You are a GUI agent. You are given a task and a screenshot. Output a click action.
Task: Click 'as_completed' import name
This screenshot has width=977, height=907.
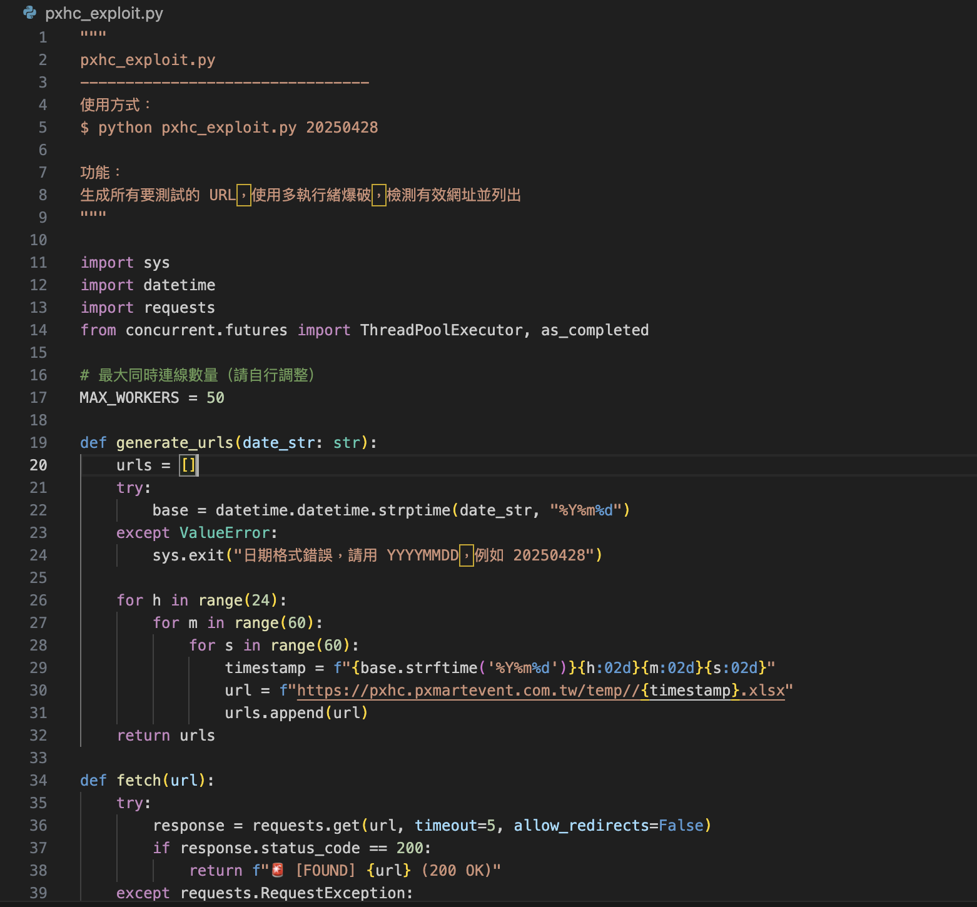pyautogui.click(x=595, y=330)
